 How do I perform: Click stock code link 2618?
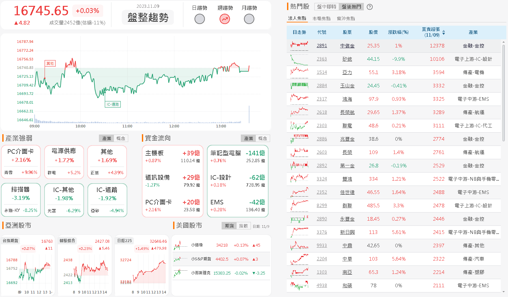click(322, 112)
